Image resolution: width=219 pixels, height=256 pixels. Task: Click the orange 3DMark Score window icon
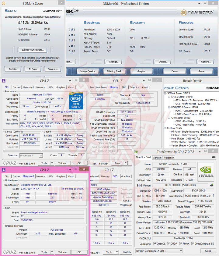pyautogui.click(x=3, y=3)
